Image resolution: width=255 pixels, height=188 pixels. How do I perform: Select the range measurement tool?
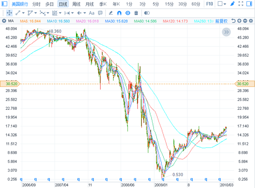(67, 13)
